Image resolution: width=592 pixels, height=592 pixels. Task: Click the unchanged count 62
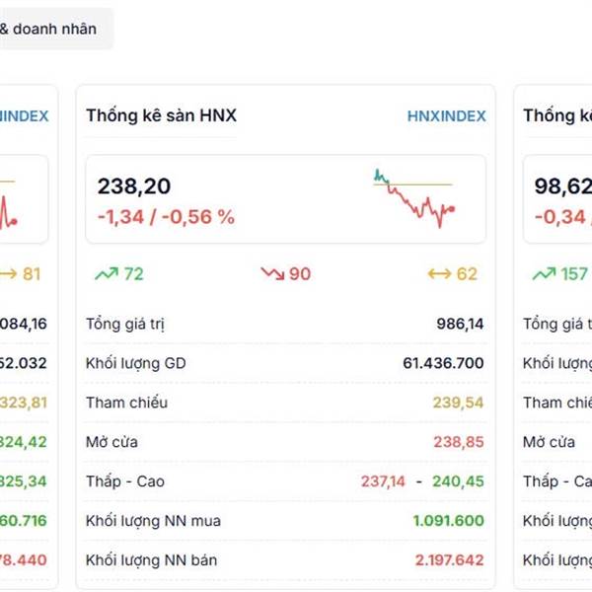(x=467, y=273)
